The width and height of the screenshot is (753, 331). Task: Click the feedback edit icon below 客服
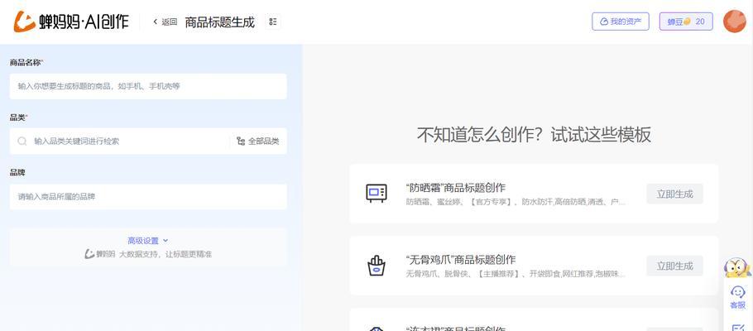coord(737,327)
